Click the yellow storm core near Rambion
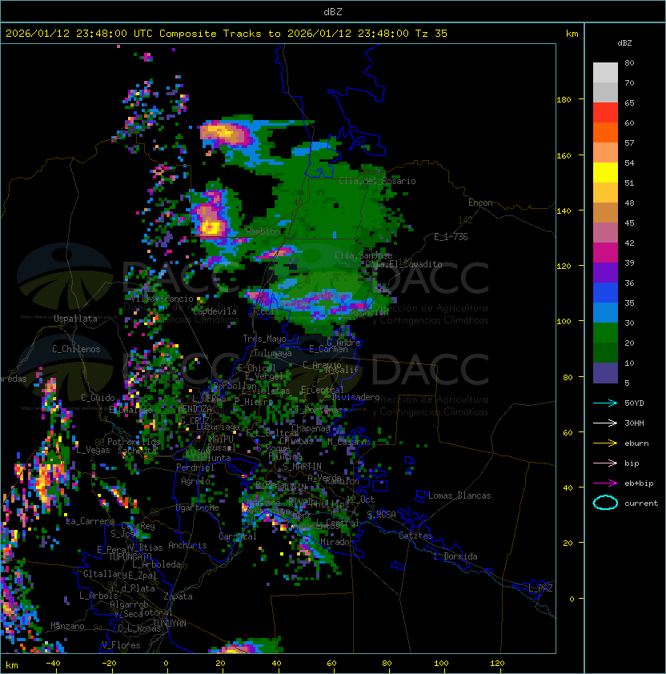The image size is (666, 674). click(211, 227)
